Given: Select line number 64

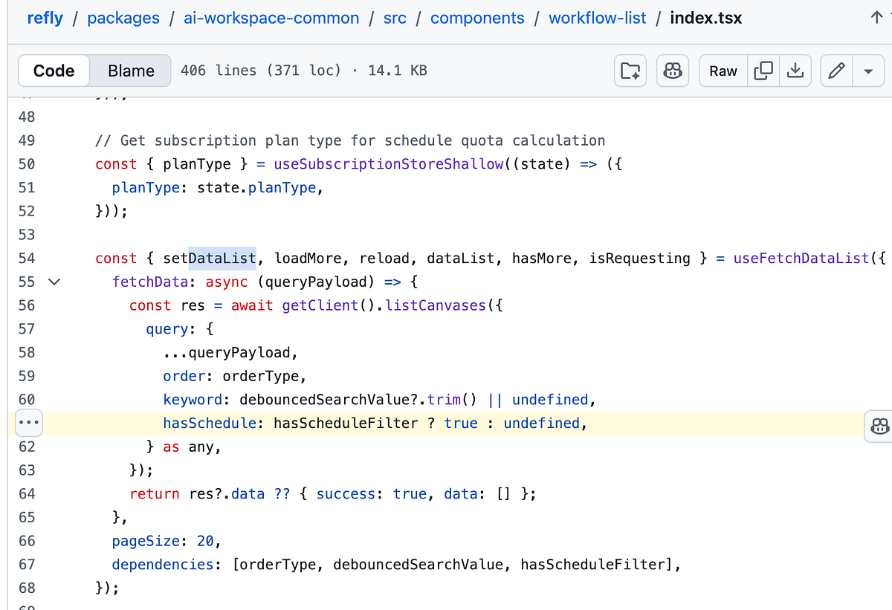Looking at the screenshot, I should [x=26, y=494].
